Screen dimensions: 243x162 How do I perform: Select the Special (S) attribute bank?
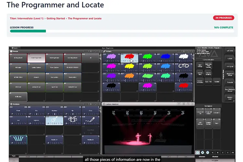[228, 153]
